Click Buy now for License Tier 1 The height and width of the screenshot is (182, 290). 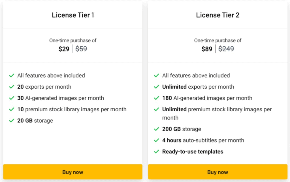[73, 172]
